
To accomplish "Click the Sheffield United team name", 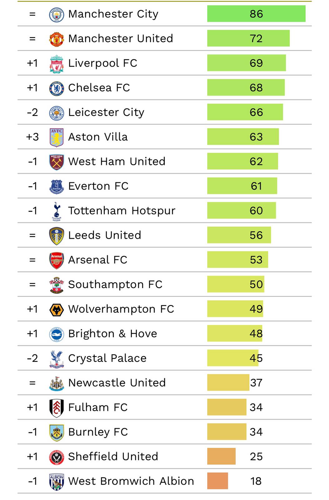I will click(x=113, y=457).
